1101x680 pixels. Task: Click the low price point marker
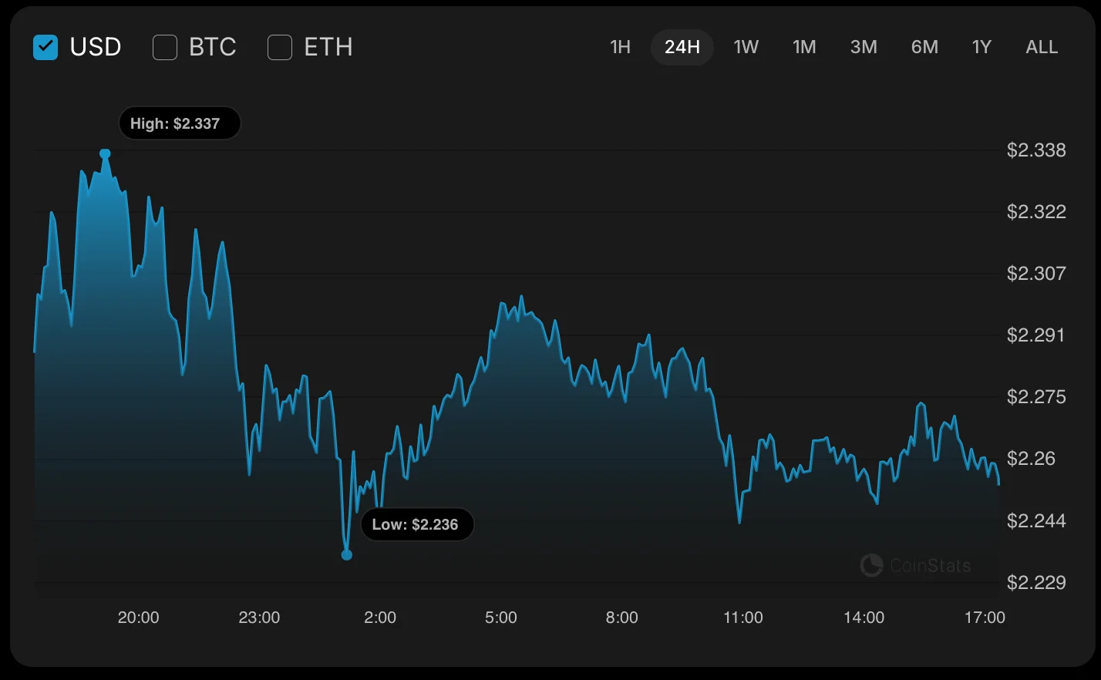(x=347, y=554)
